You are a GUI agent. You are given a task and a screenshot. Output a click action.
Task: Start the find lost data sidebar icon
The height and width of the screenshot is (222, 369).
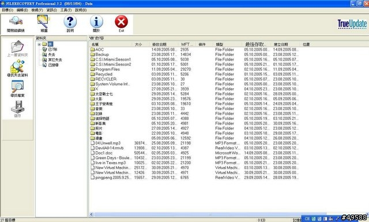17,66
